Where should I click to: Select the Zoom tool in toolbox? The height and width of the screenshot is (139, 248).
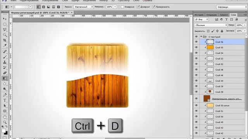pos(5,122)
